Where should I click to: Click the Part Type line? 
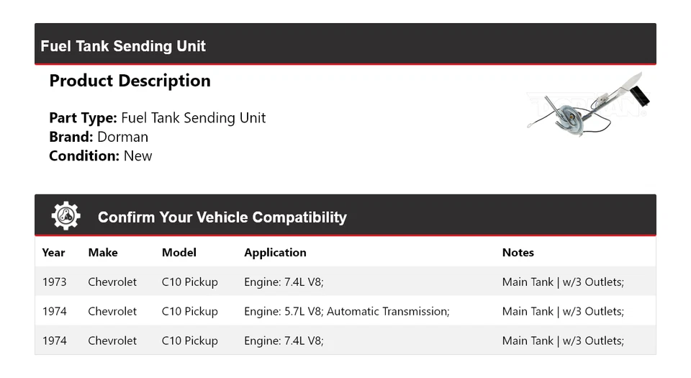(x=157, y=118)
